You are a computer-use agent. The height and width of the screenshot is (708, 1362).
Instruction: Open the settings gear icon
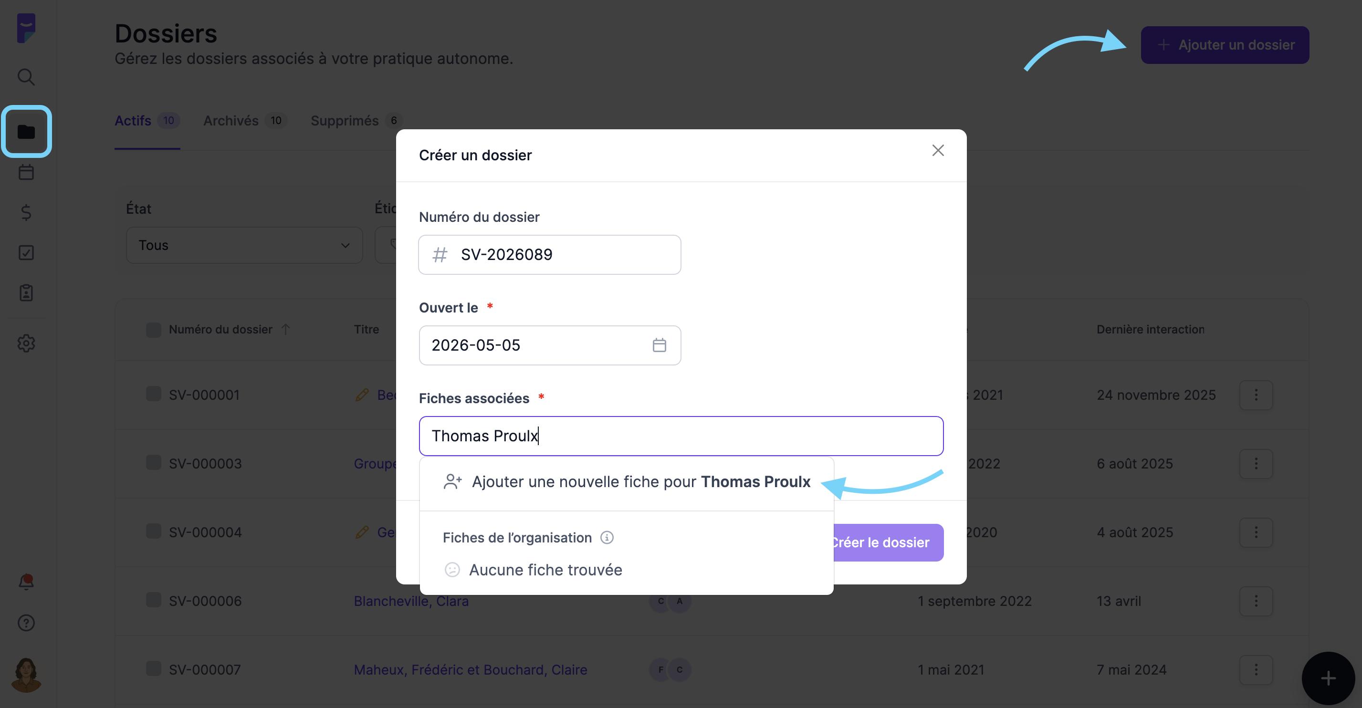coord(26,343)
